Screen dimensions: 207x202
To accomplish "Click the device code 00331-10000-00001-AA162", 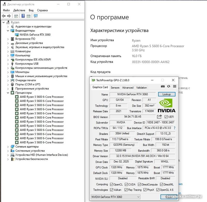I will (x=151, y=62).
